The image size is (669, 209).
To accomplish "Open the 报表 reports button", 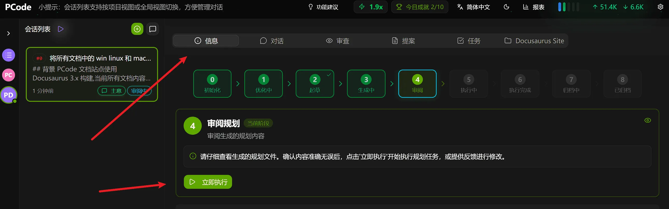I will point(533,7).
